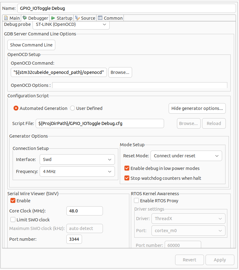The image size is (239, 270).
Task: Click the Main tab document icon
Action: pyautogui.click(x=6, y=18)
